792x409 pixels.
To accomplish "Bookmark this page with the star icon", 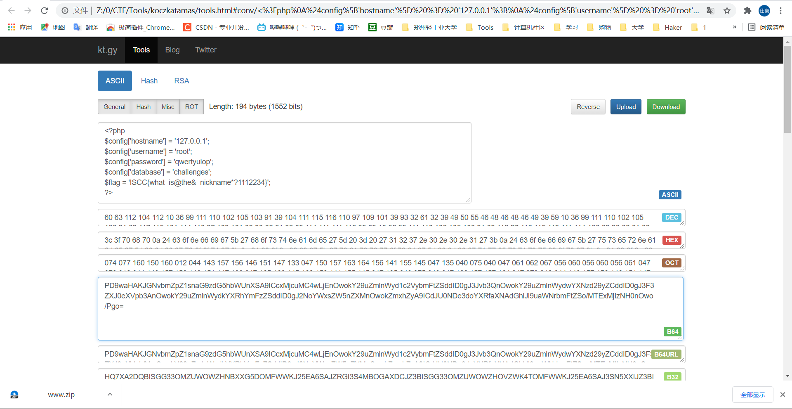I will click(727, 11).
